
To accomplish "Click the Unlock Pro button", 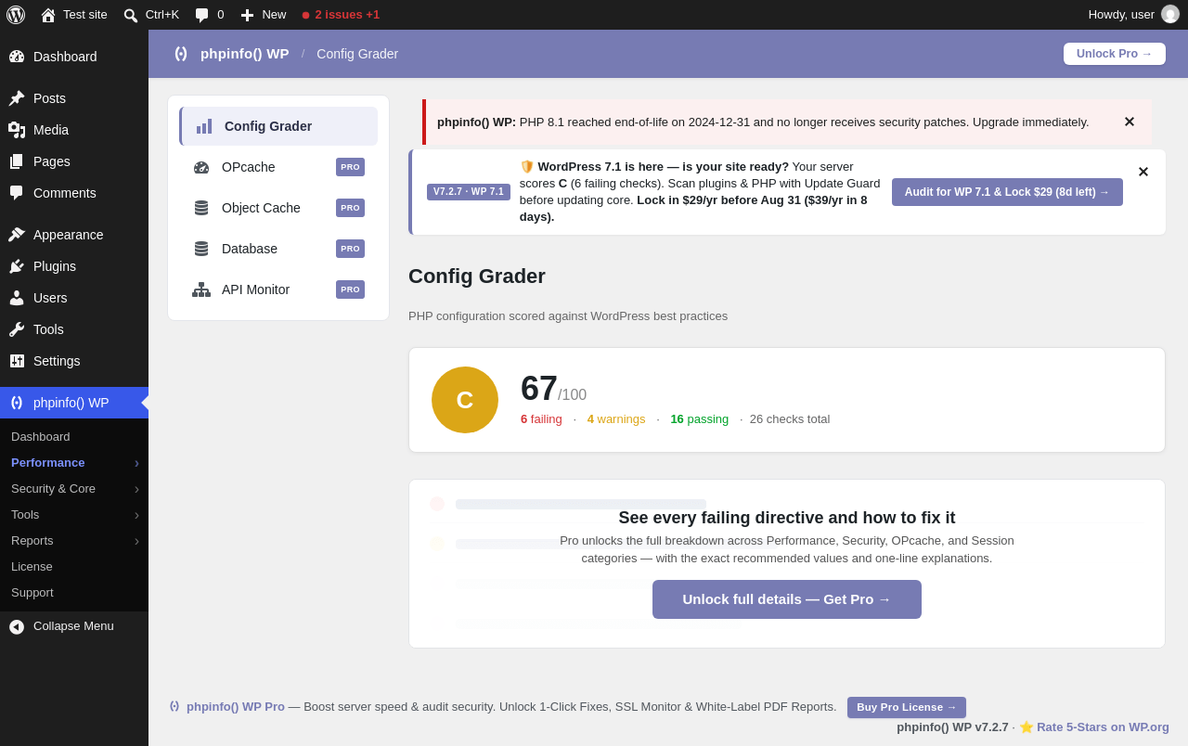I will (1115, 54).
